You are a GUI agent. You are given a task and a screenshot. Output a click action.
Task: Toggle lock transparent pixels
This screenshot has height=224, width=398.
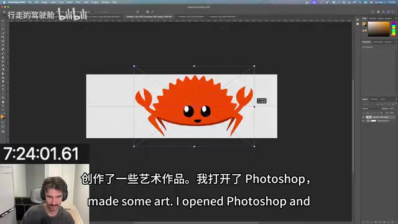tap(368, 113)
